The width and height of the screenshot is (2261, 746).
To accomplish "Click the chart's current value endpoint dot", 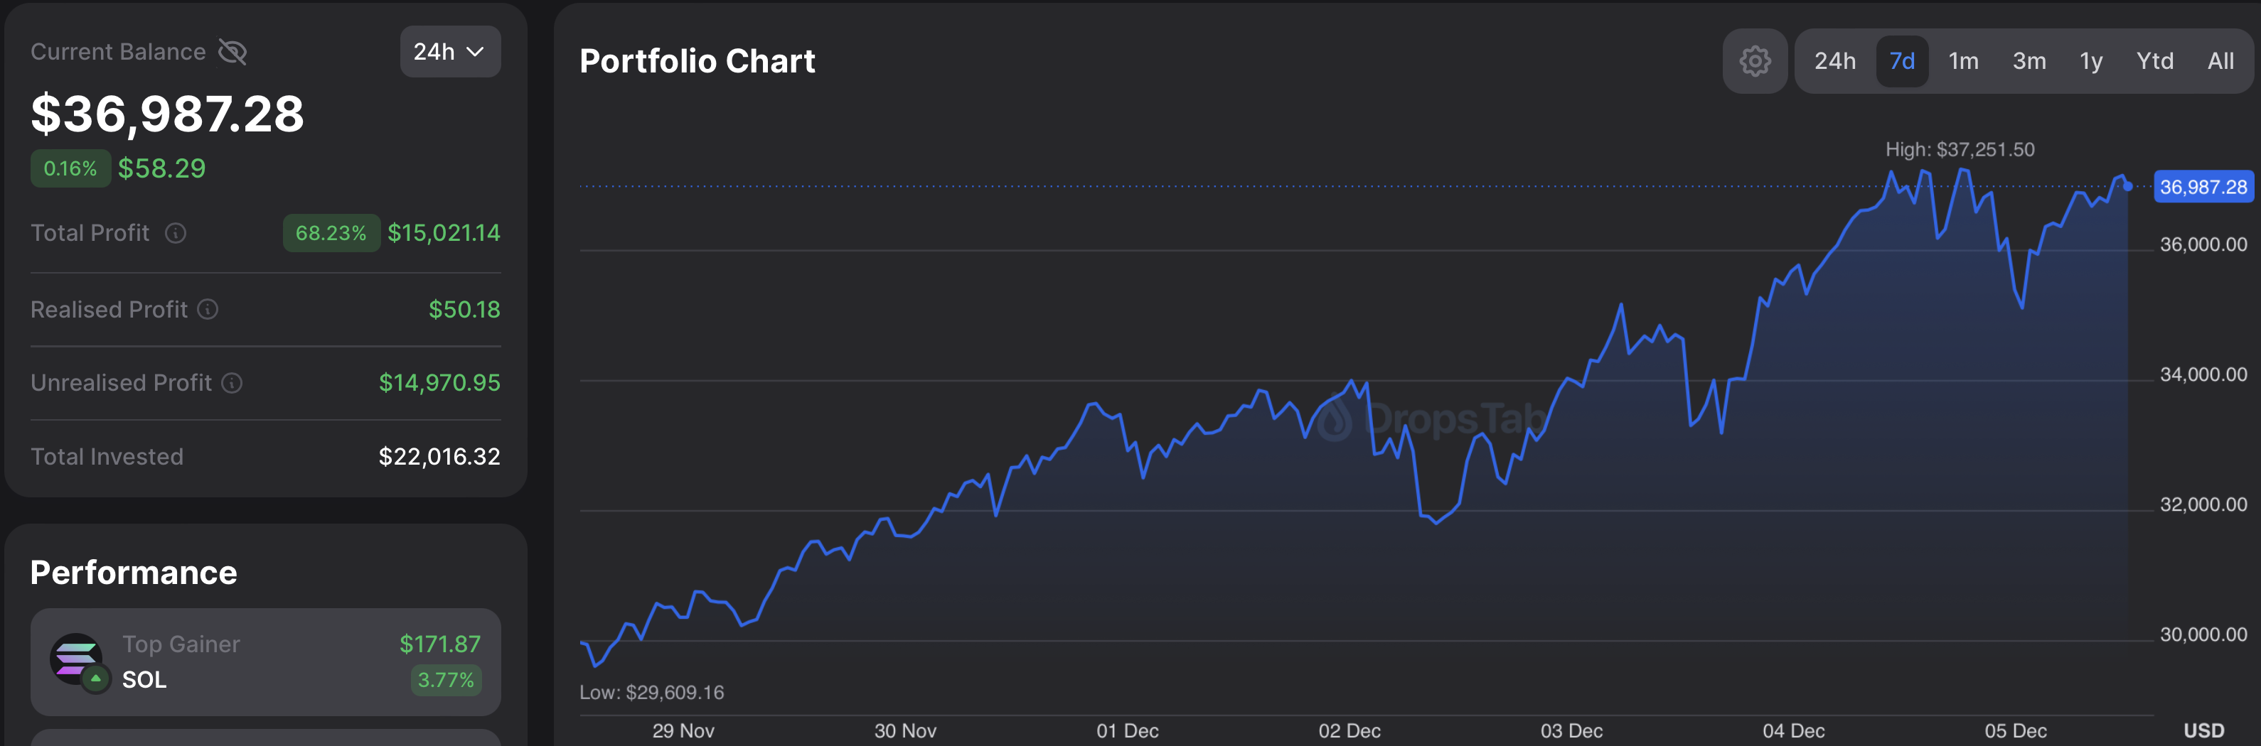I will pos(2127,186).
